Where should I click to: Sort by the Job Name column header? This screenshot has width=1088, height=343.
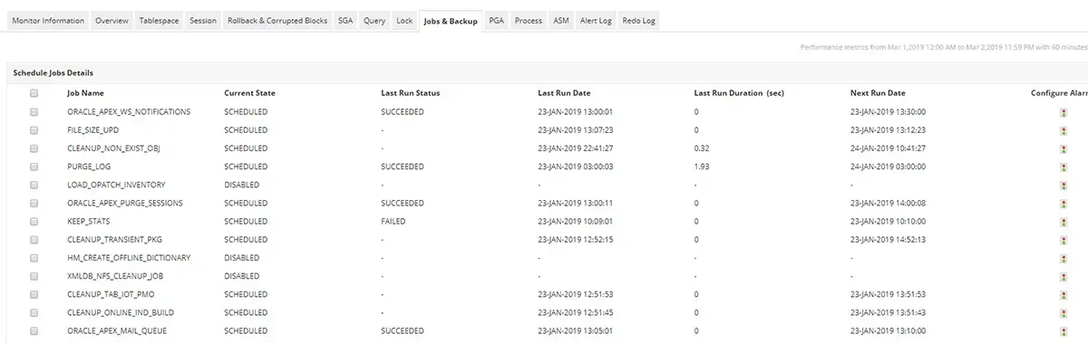[85, 93]
